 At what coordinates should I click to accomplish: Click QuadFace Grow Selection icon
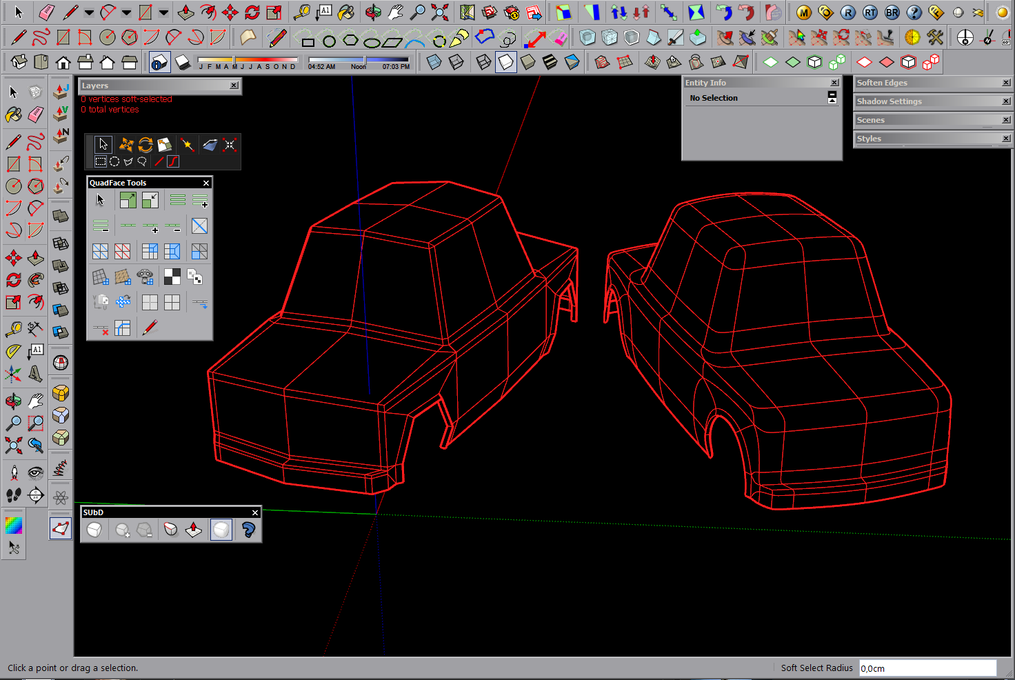coord(128,200)
